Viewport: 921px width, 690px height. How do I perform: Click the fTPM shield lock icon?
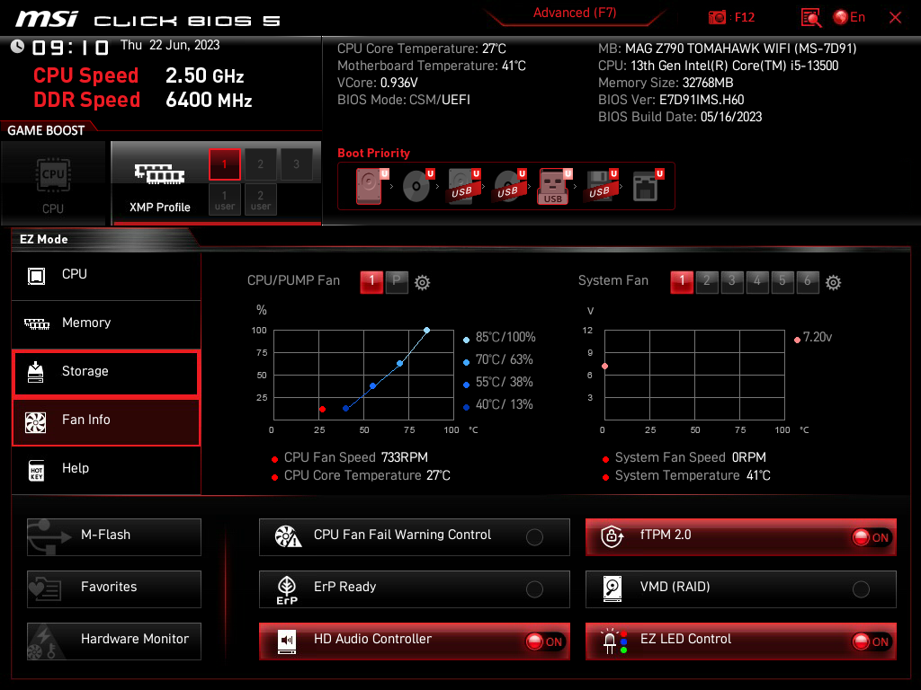point(612,535)
